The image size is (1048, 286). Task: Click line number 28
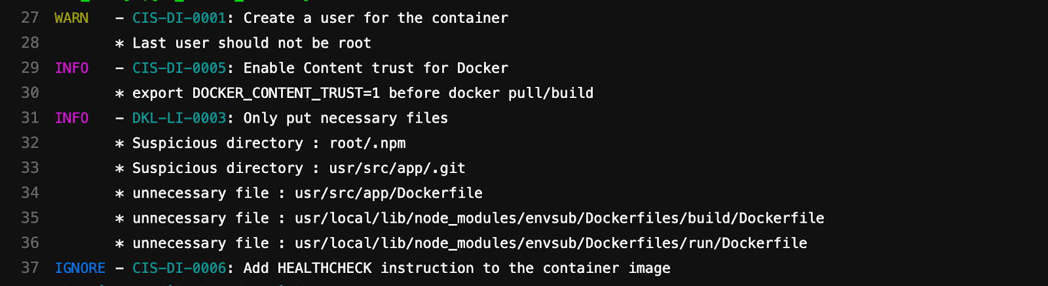point(30,43)
